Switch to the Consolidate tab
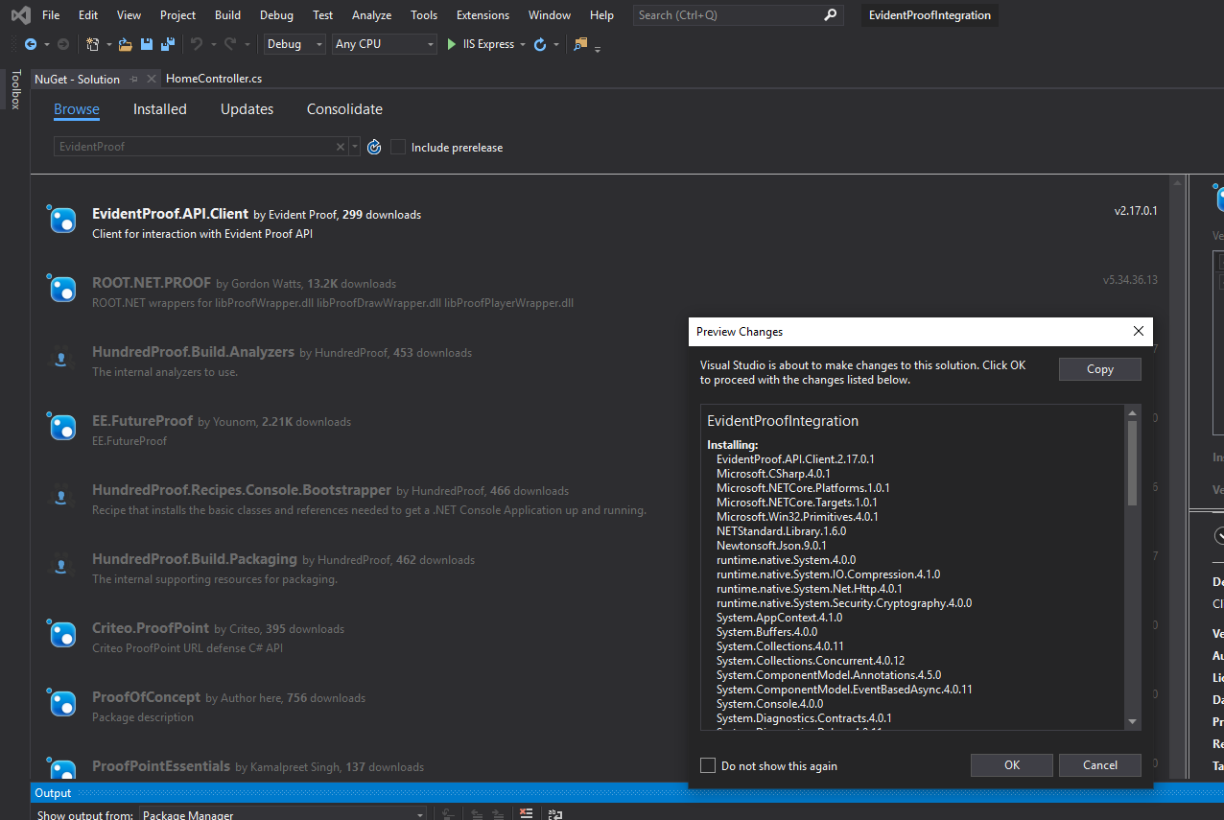Viewport: 1224px width, 820px height. tap(344, 109)
